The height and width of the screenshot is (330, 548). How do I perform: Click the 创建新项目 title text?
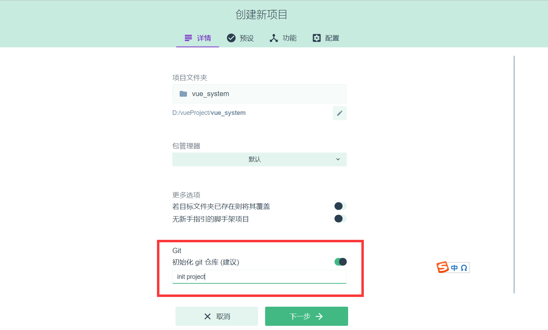click(x=261, y=15)
